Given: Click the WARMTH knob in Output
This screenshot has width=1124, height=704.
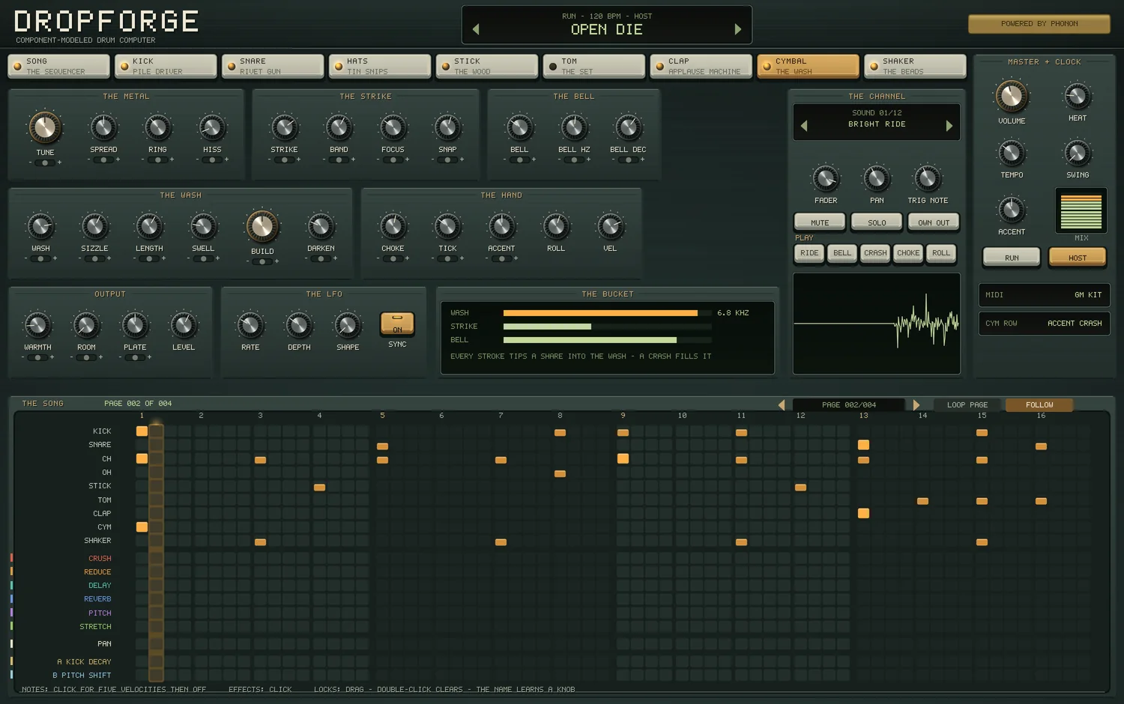Looking at the screenshot, I should coord(37,326).
